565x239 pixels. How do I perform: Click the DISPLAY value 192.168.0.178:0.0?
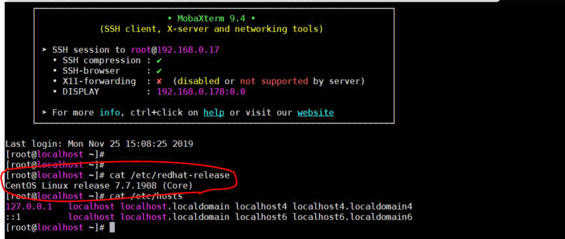pos(201,91)
